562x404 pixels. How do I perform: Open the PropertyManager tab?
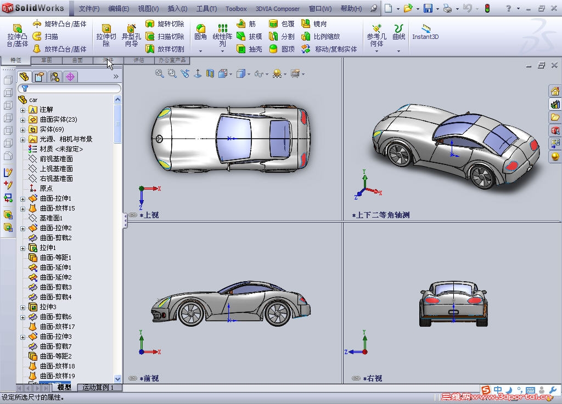click(40, 77)
